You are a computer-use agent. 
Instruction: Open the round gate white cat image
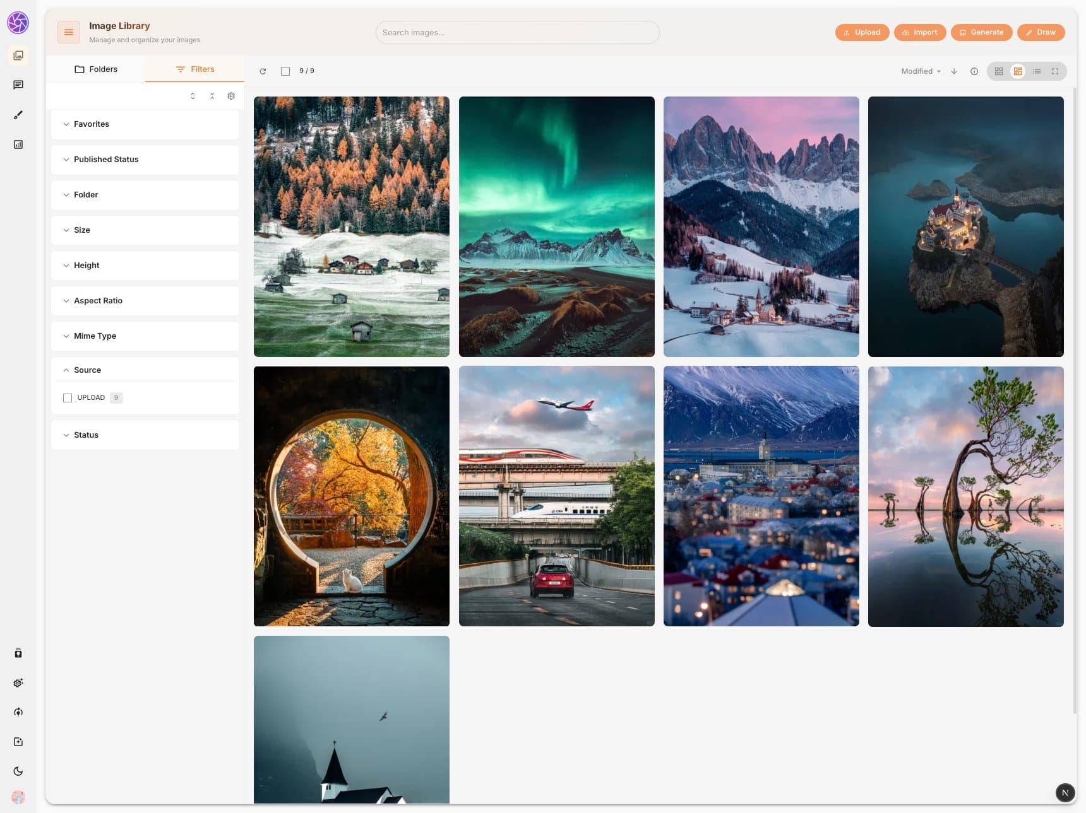coord(352,496)
